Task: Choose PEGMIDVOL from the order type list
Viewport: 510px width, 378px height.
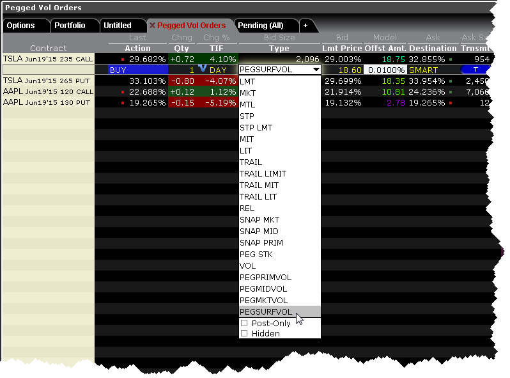Action: point(264,289)
